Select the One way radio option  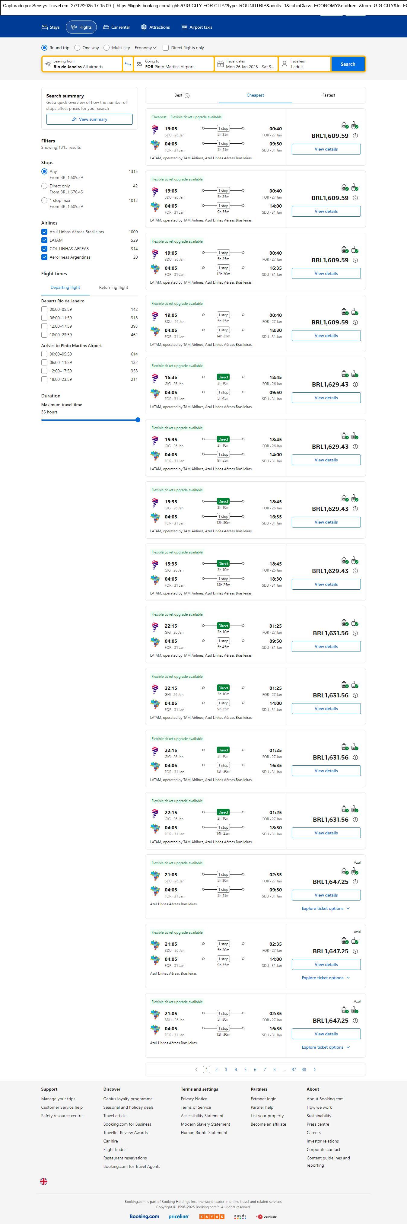(x=78, y=48)
